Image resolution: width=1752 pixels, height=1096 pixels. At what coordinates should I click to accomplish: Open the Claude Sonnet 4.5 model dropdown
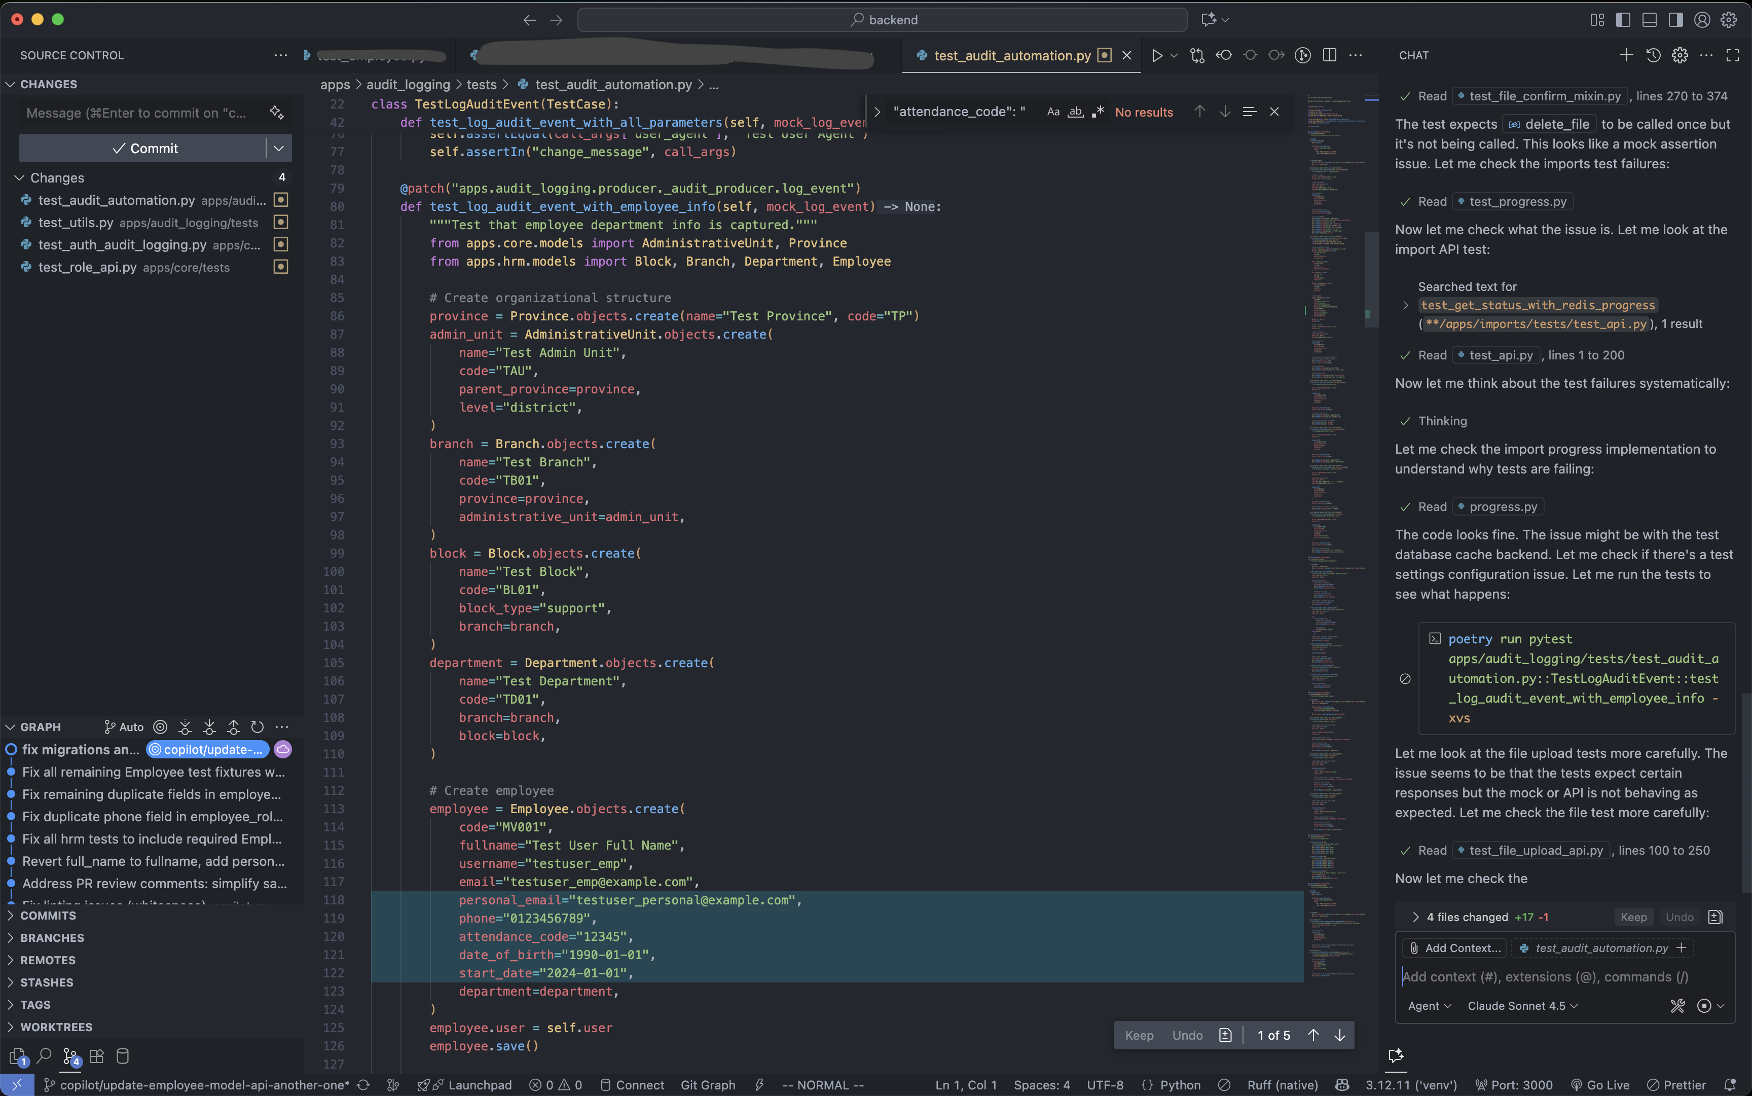click(x=1520, y=1005)
